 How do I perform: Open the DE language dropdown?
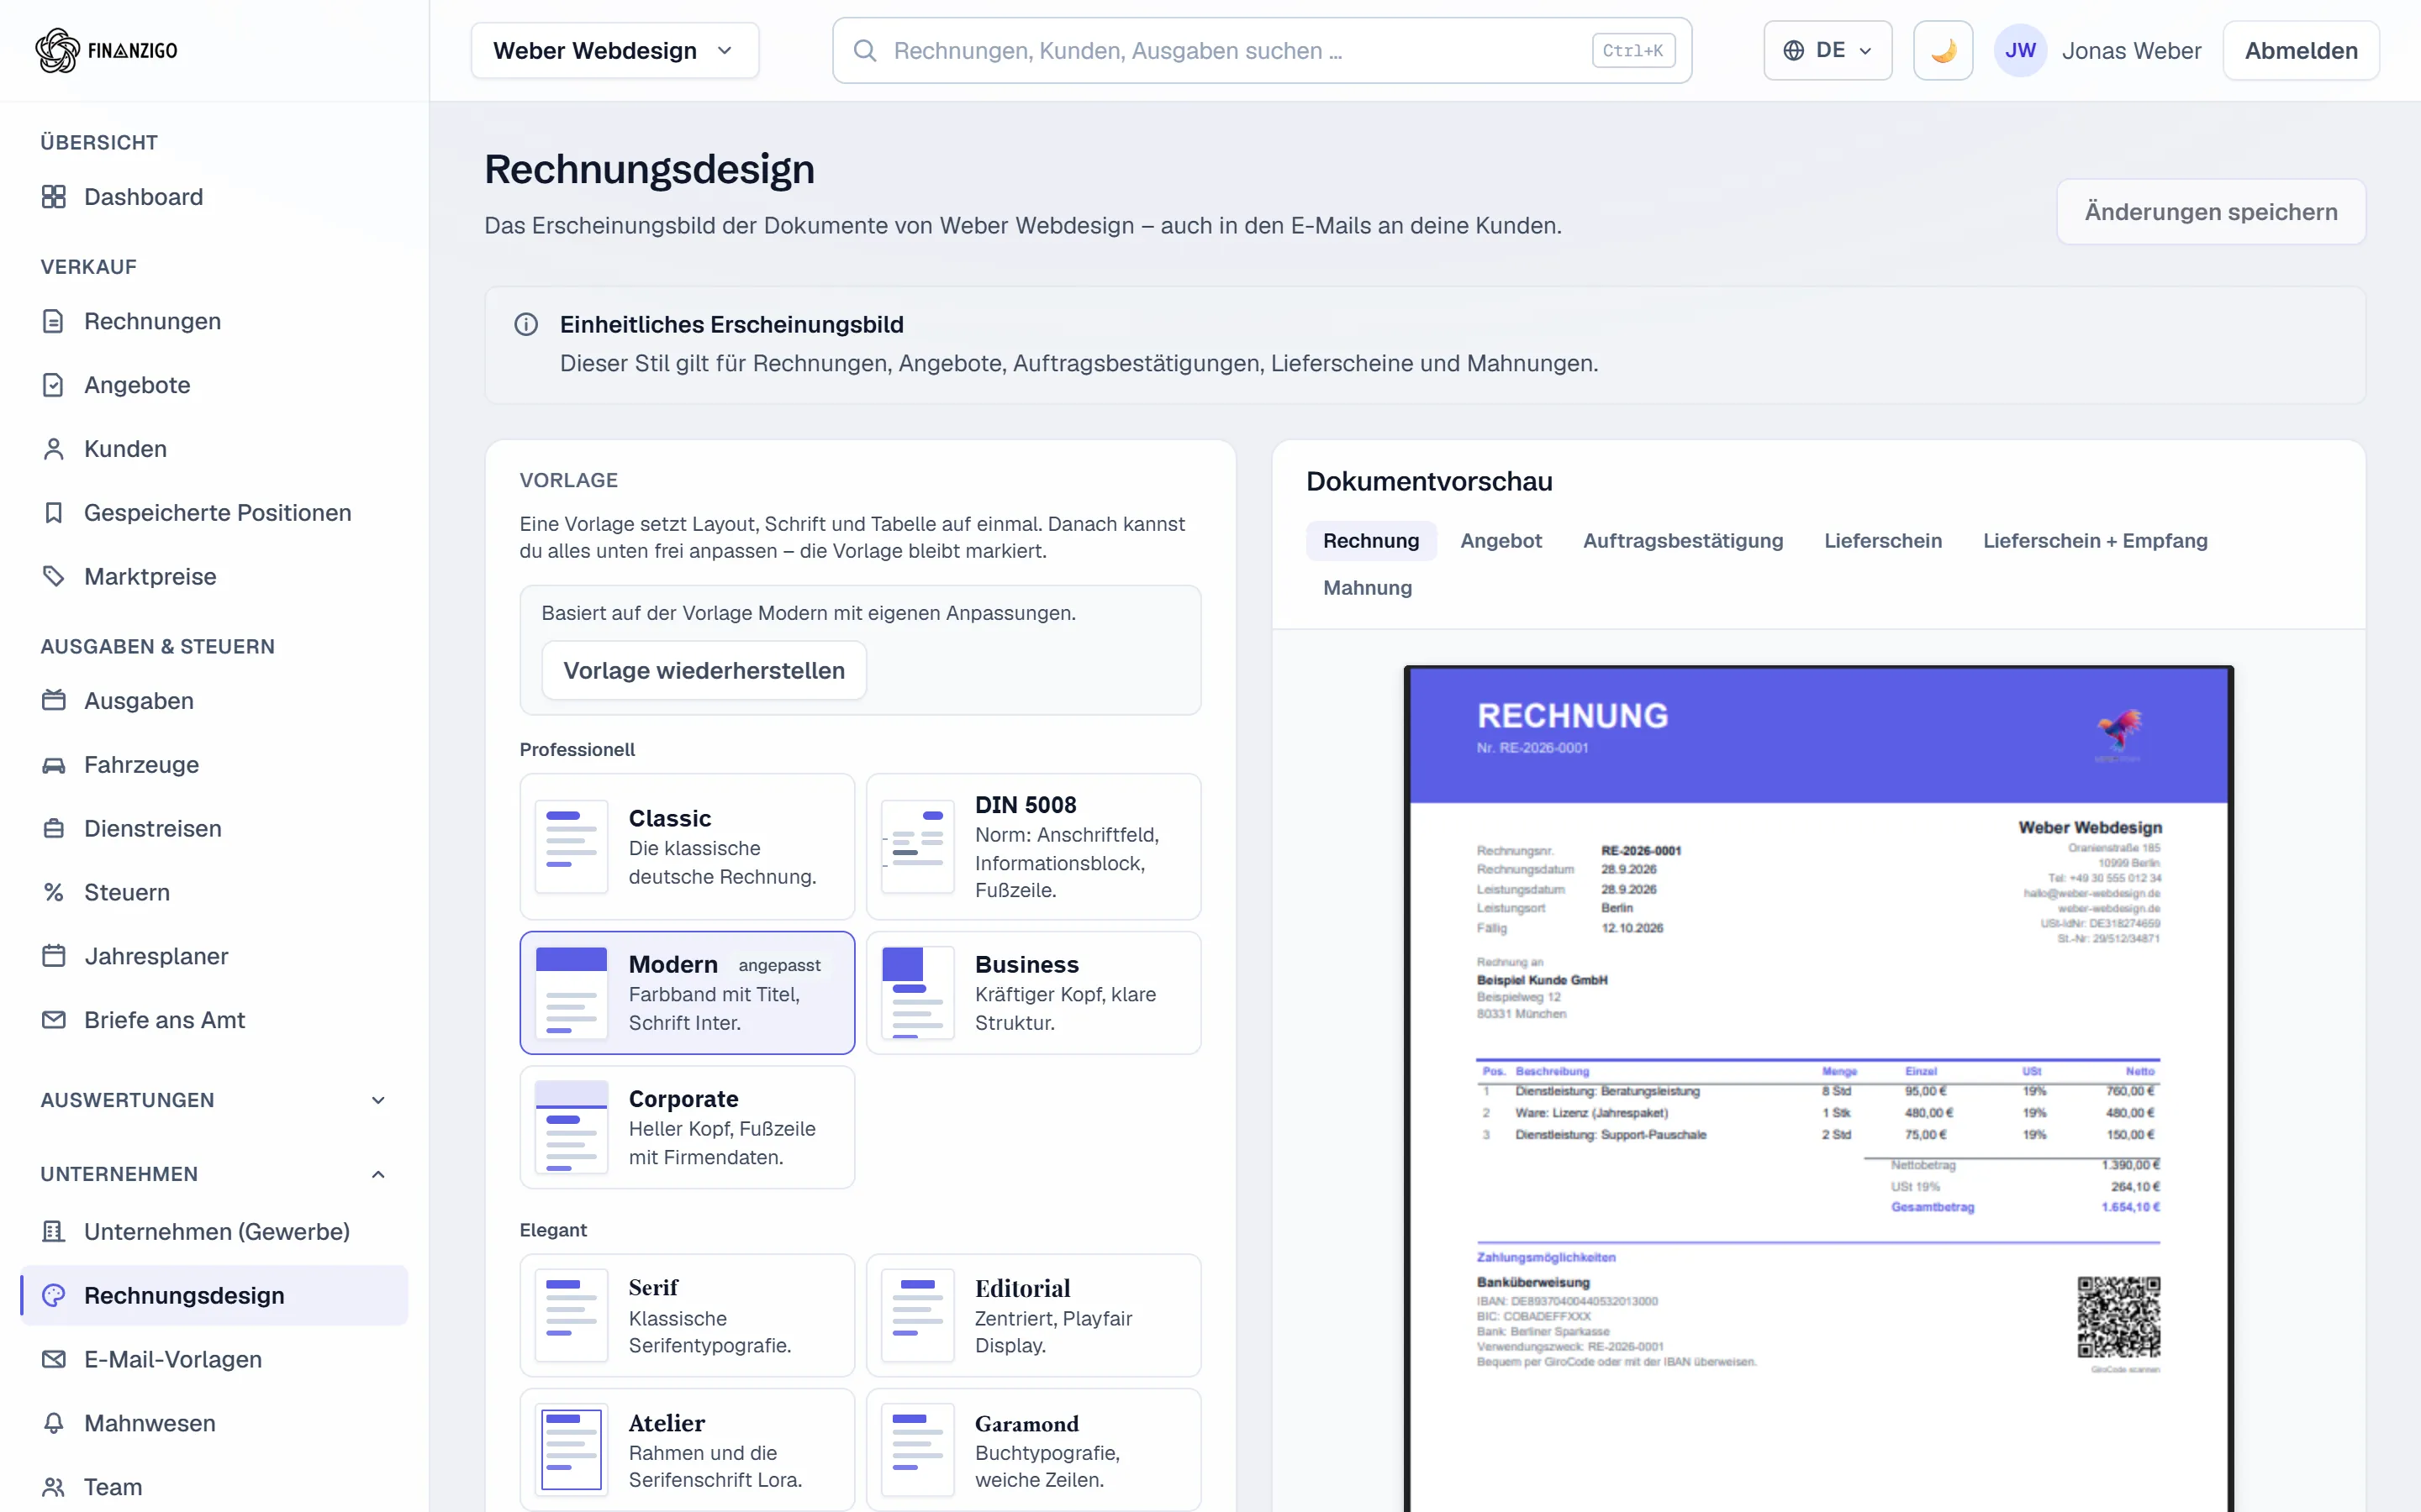pyautogui.click(x=1827, y=51)
